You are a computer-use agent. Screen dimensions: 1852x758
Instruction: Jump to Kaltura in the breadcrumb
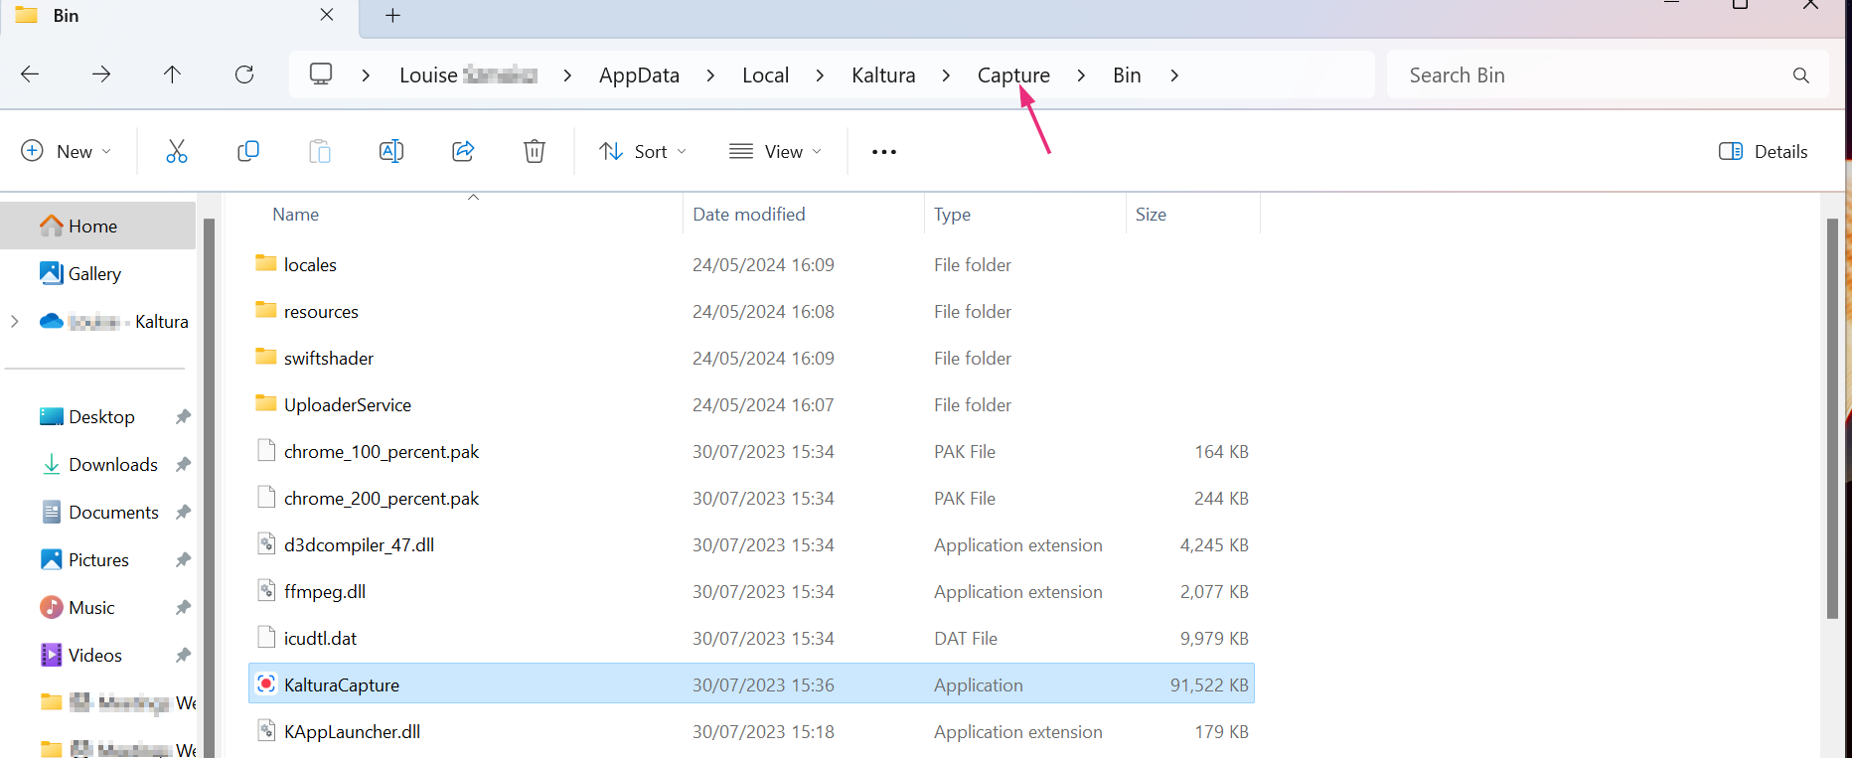click(x=883, y=76)
